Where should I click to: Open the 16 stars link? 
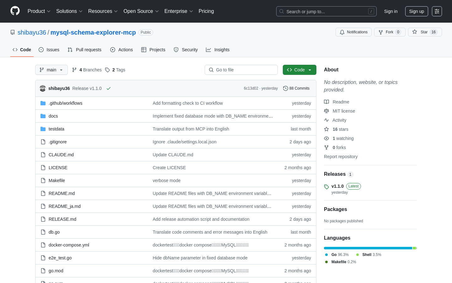point(340,129)
